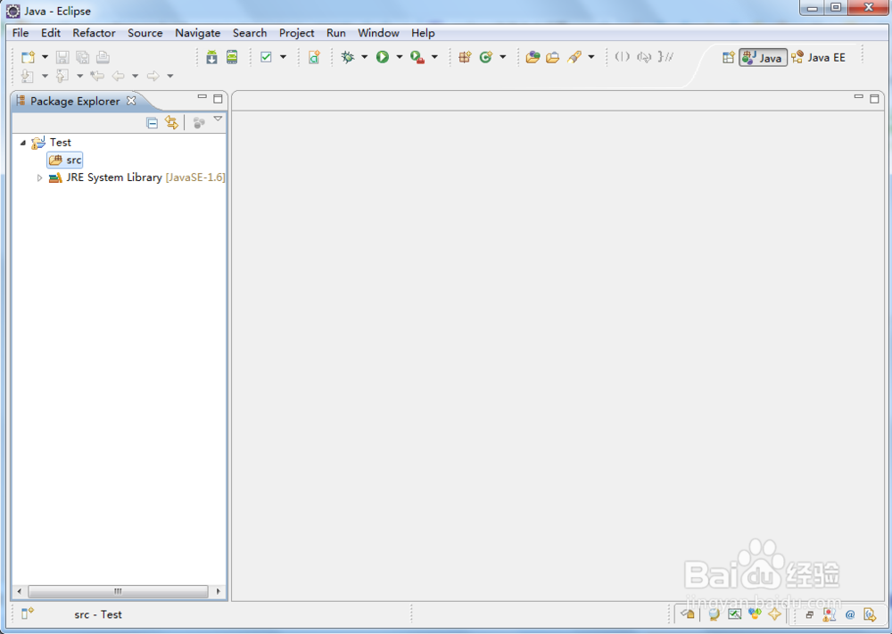
Task: Toggle Link with Editor in Package Explorer
Action: pyautogui.click(x=172, y=122)
